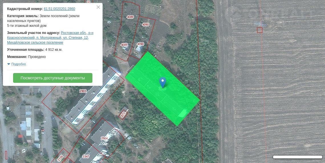Click the small light-green building inside highlighted parcel

click(182, 113)
